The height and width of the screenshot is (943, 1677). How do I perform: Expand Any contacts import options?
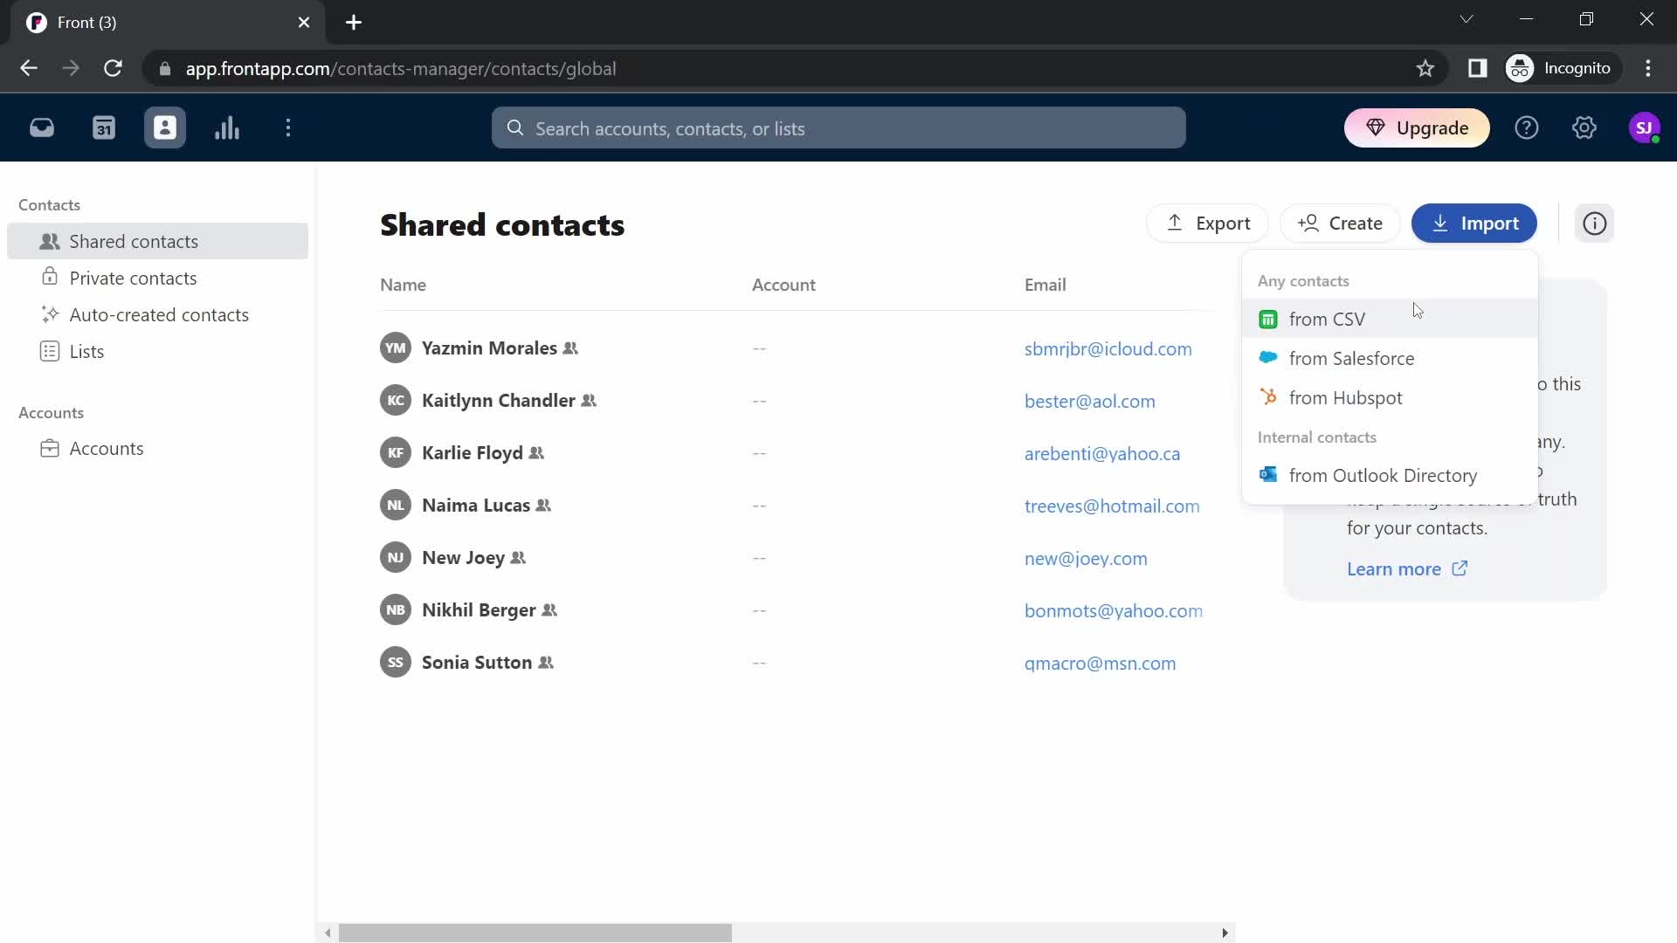click(1306, 279)
